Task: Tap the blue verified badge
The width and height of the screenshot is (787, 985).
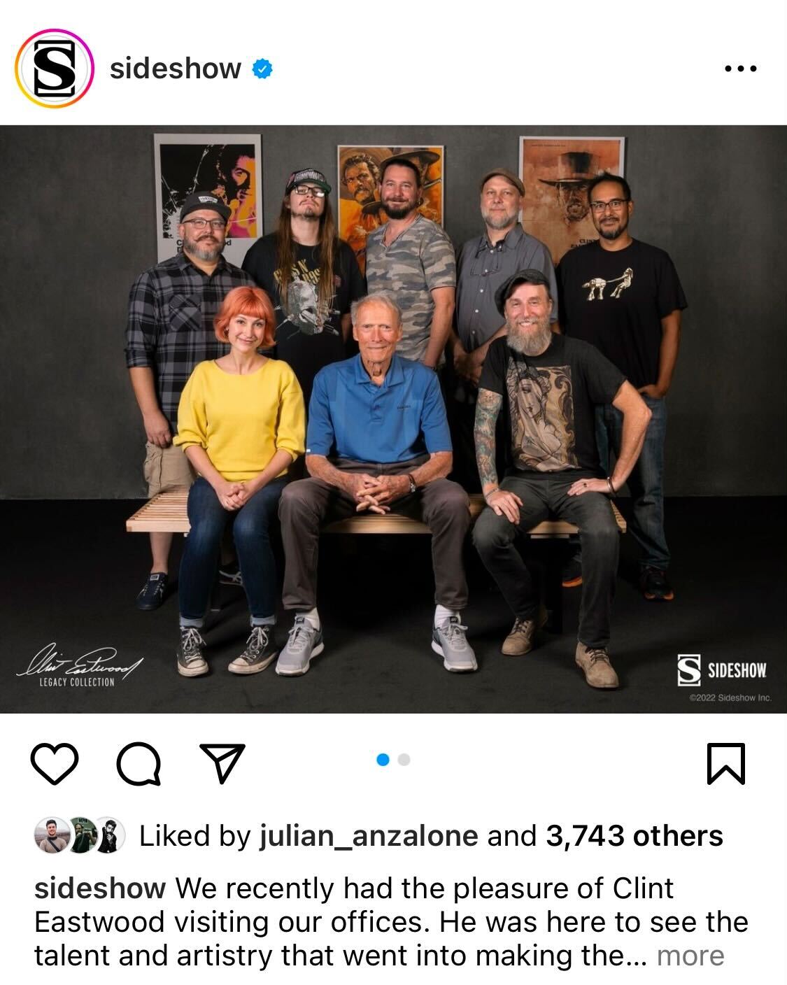Action: [262, 69]
